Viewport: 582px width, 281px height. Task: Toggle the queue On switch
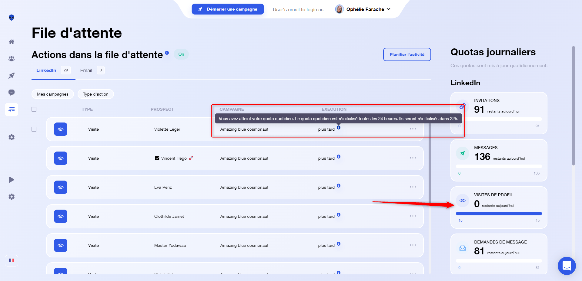[x=181, y=54]
